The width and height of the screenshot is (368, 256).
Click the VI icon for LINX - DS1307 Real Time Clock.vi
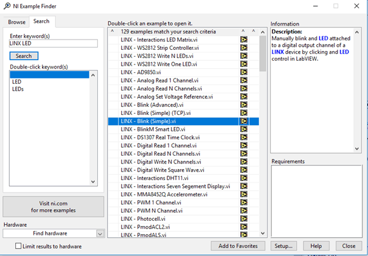click(x=243, y=137)
